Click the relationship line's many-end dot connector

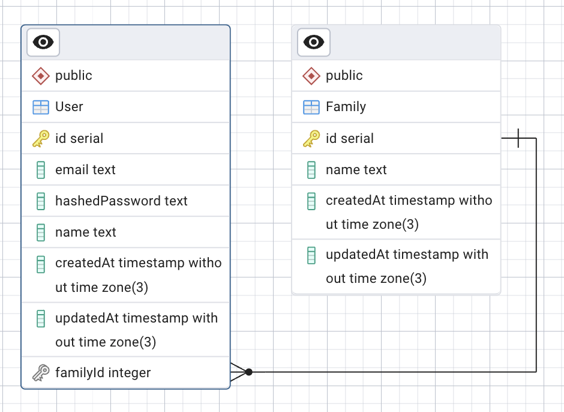pyautogui.click(x=249, y=372)
